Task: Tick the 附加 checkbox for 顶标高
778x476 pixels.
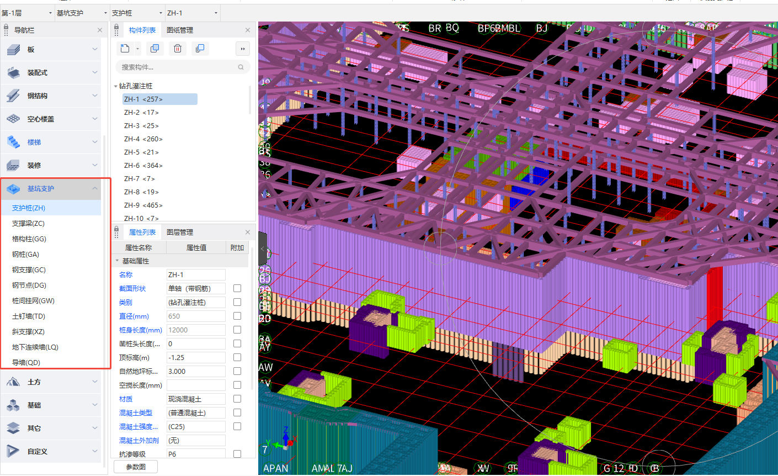Action: [237, 357]
